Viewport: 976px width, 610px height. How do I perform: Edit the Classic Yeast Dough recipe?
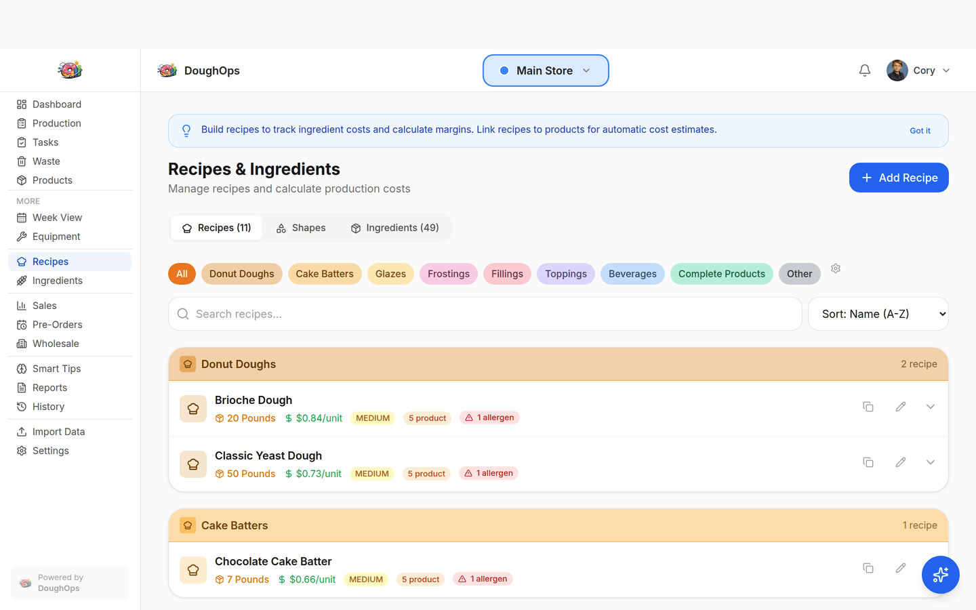(901, 462)
